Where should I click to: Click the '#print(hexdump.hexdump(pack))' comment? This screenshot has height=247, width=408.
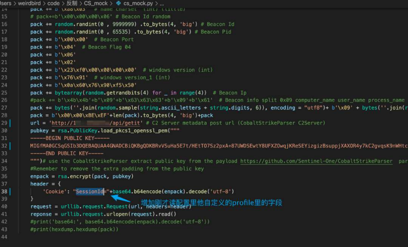[x=75, y=230]
